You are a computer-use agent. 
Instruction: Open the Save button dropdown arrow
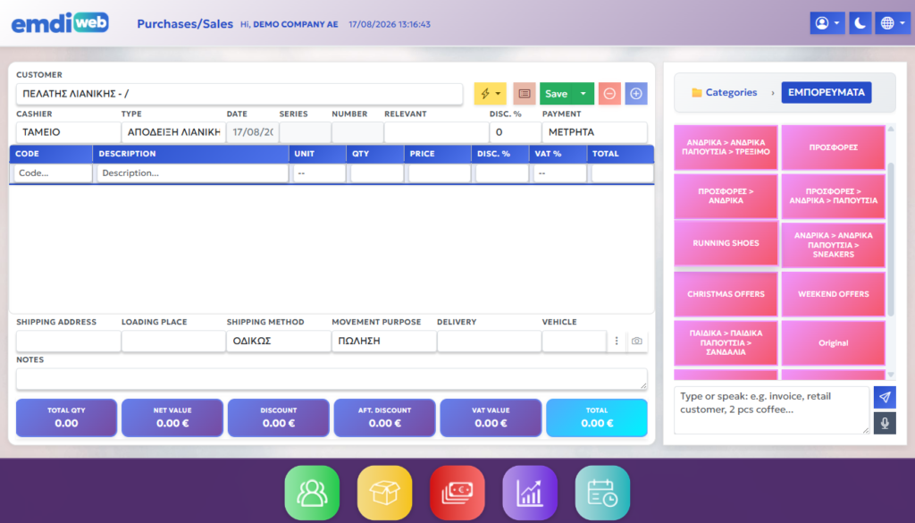pyautogui.click(x=583, y=93)
